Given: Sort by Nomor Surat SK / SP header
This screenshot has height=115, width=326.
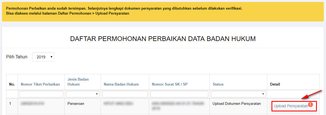Looking at the screenshot, I should pyautogui.click(x=170, y=84).
